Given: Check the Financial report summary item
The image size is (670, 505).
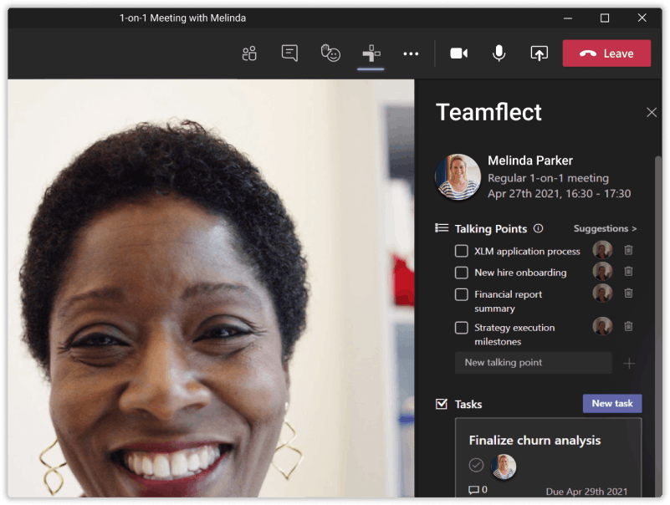Looking at the screenshot, I should [461, 293].
